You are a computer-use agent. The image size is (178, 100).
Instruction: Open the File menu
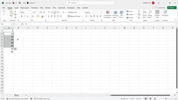[x=4, y=8]
